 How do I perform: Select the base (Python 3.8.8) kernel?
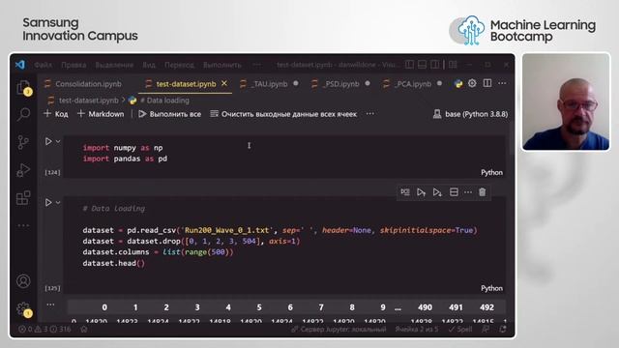click(x=470, y=114)
